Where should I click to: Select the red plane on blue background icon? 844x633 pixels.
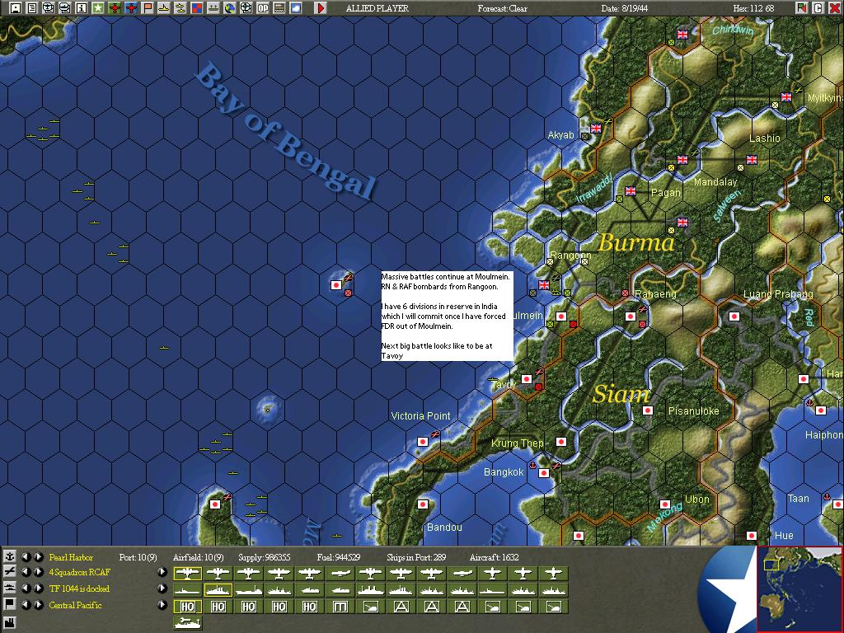(131, 7)
